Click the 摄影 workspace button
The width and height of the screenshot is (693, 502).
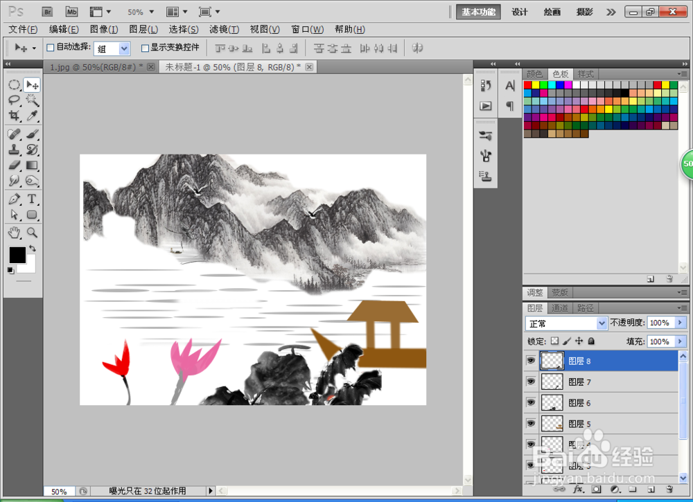584,12
